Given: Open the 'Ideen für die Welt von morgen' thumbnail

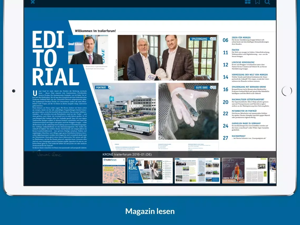Looking at the screenshot, I should [x=245, y=171].
